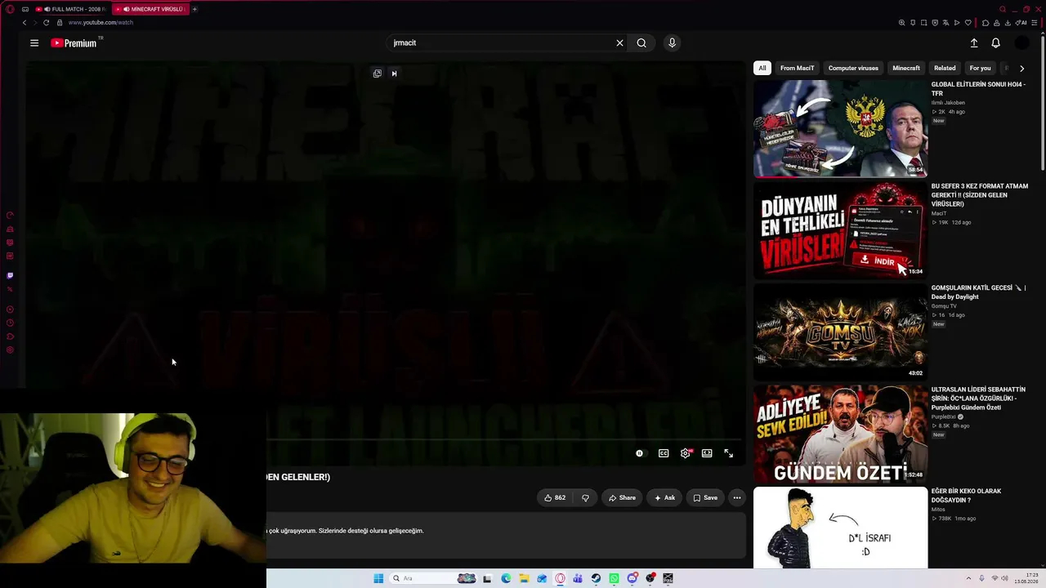This screenshot has height=588, width=1046.
Task: Open the GÜNDEM ÖZETİ video thumbnail
Action: click(840, 434)
